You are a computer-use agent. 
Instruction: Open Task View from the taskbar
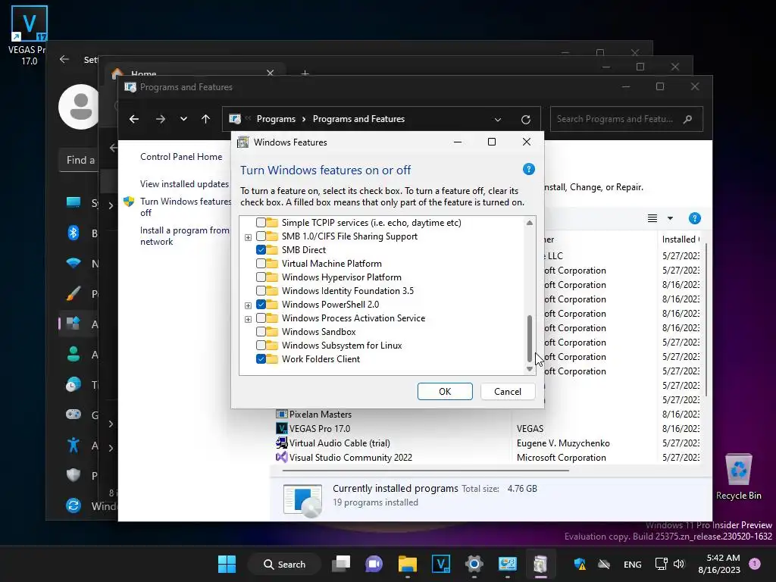(x=341, y=564)
